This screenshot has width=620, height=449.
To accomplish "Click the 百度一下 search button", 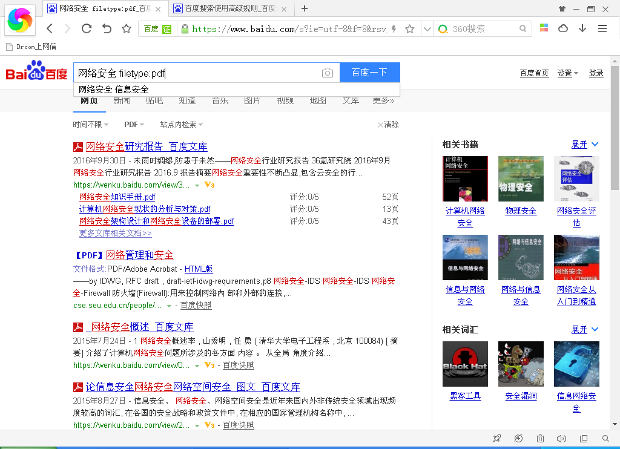I will point(370,73).
